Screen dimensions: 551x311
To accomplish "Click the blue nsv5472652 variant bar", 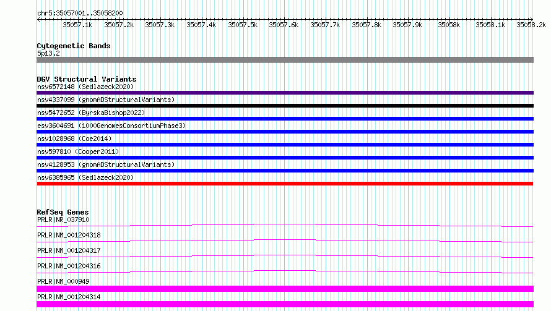I will [285, 119].
